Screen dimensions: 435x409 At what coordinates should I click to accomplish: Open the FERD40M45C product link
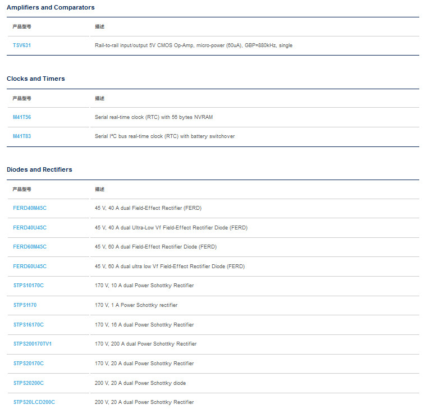30,208
